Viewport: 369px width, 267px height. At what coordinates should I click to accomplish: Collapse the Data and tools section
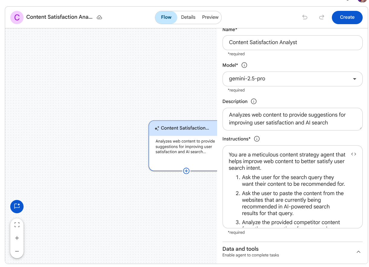358,252
